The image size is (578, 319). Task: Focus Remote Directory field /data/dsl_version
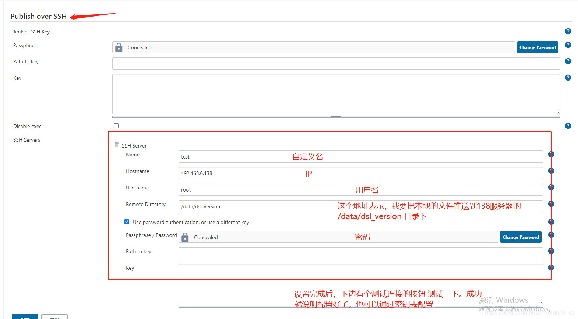(x=361, y=206)
